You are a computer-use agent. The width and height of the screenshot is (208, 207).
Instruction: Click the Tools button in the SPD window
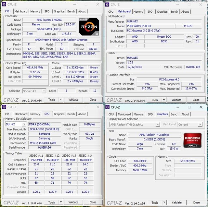point(51,202)
